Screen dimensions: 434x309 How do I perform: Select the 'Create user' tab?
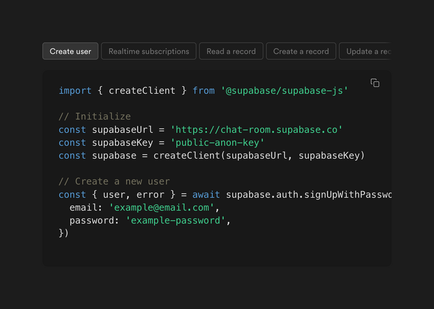pyautogui.click(x=70, y=51)
